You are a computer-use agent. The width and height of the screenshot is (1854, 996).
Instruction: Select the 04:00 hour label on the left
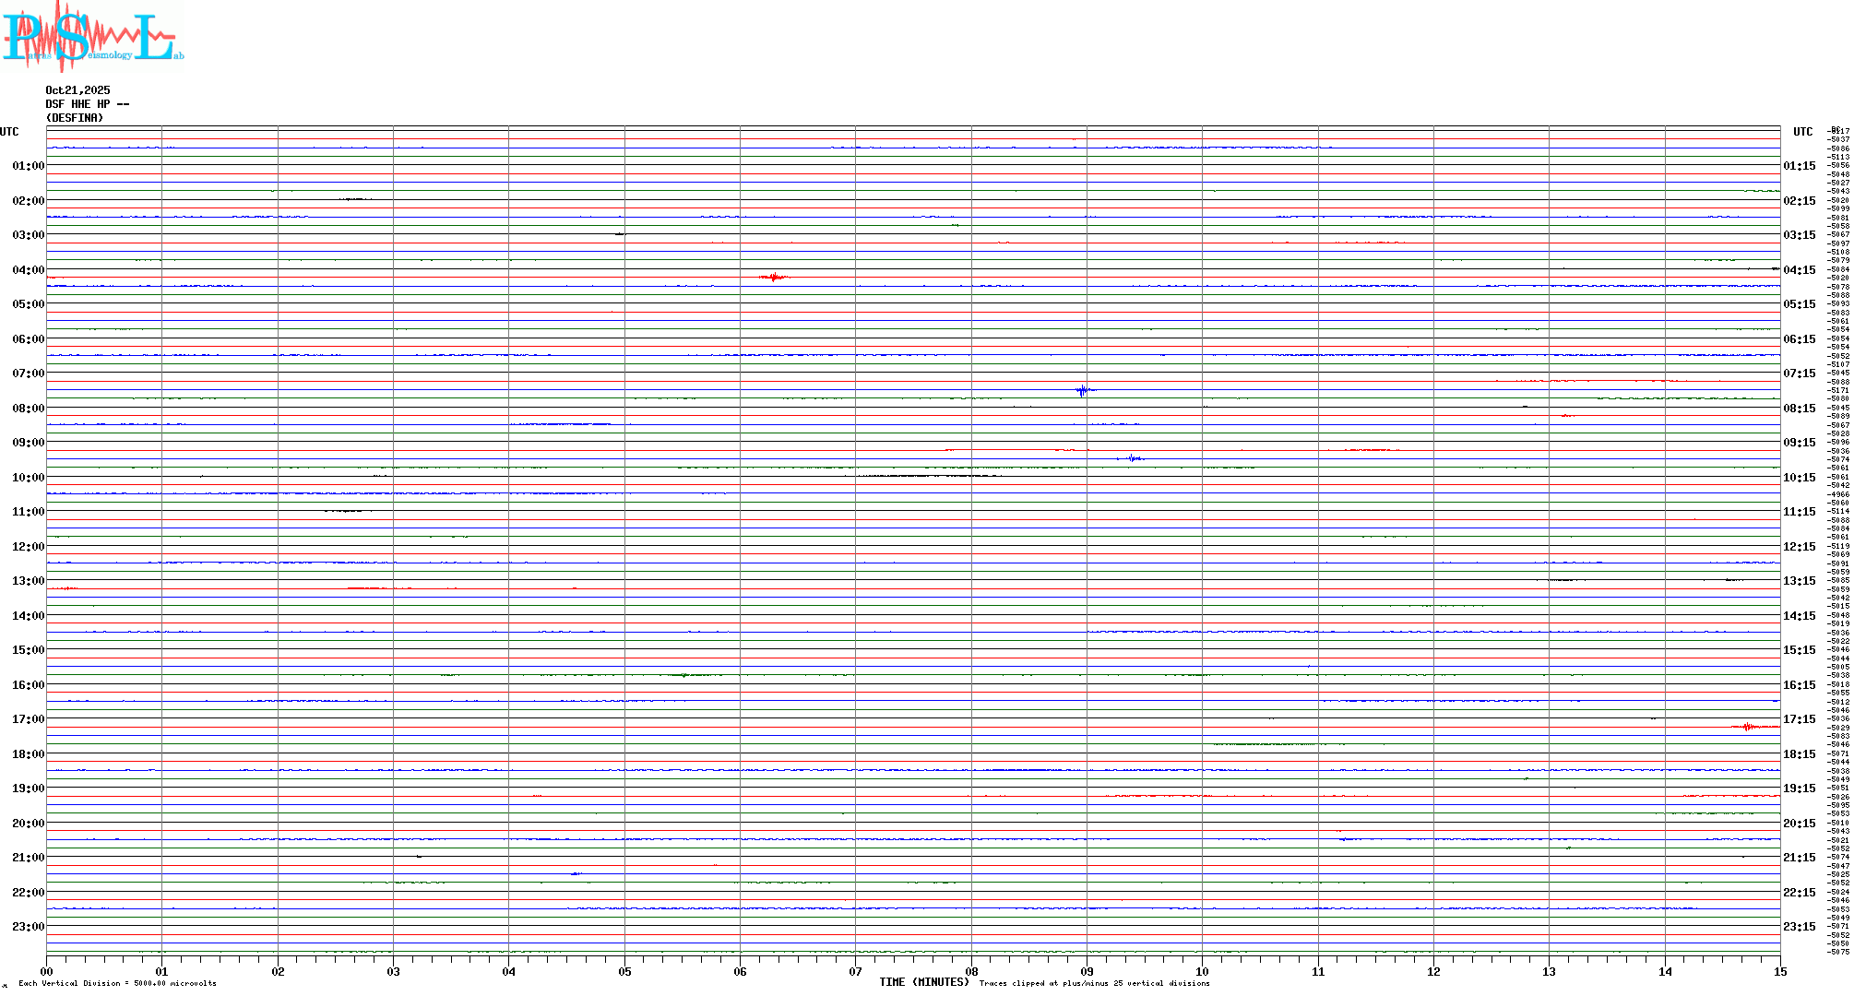pos(28,270)
